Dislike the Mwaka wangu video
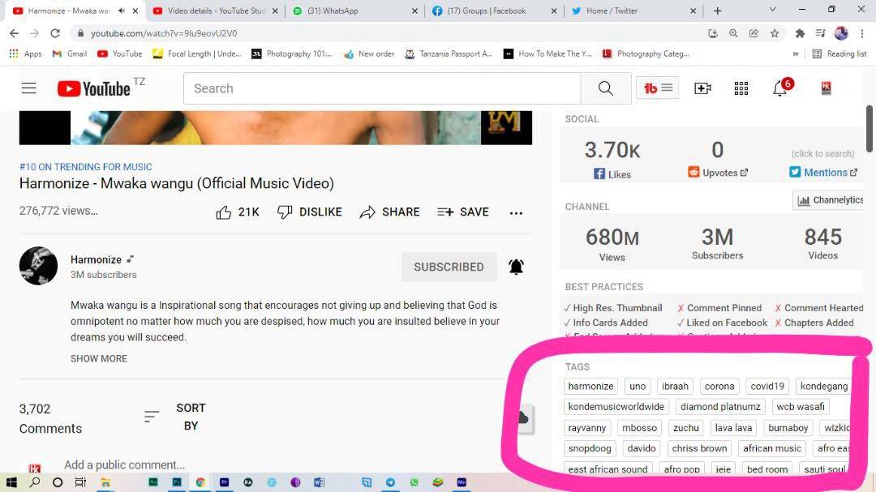876x492 pixels. click(x=310, y=212)
